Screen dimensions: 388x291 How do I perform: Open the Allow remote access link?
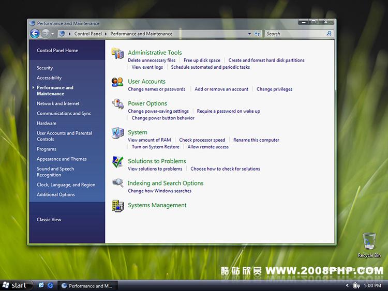pos(208,147)
